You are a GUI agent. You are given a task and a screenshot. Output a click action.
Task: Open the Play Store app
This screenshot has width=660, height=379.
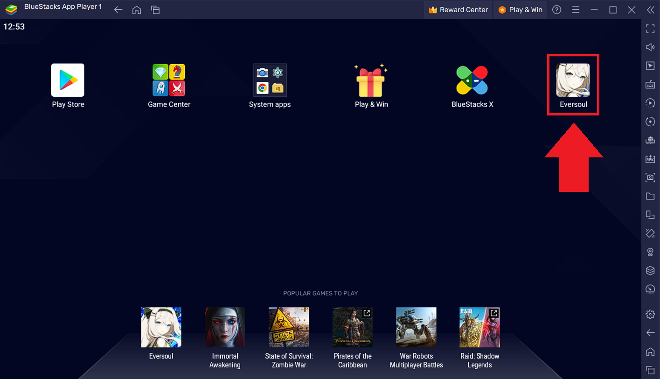(x=68, y=80)
